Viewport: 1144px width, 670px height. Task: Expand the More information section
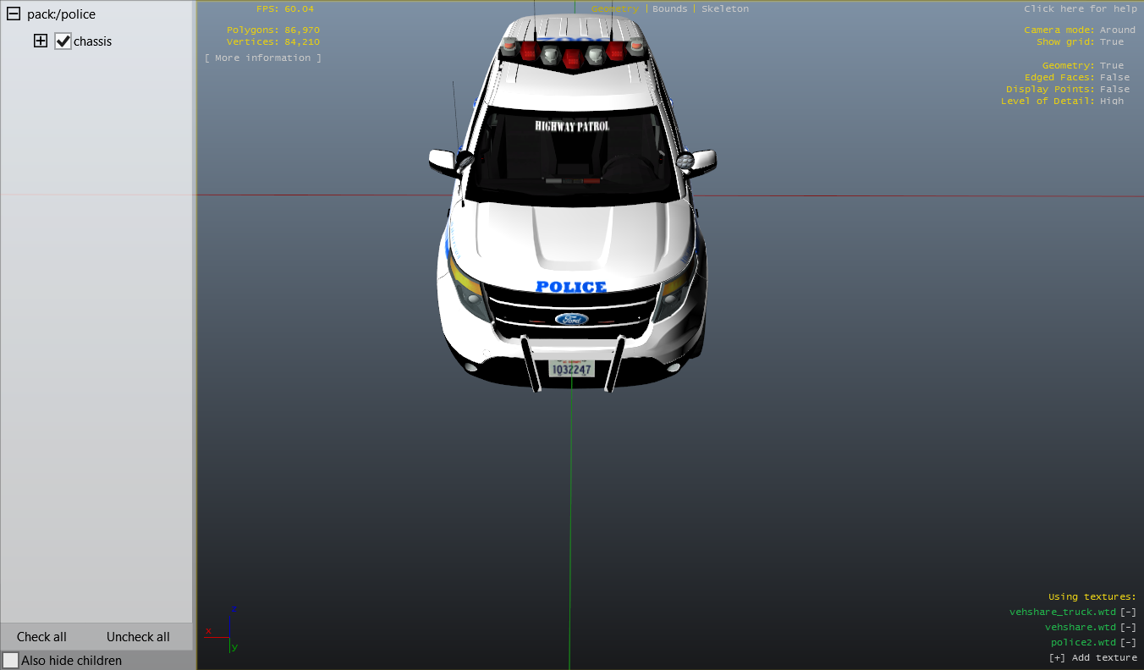[x=262, y=58]
